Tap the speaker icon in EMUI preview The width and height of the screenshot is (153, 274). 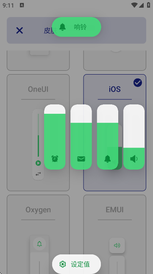tap(117, 245)
